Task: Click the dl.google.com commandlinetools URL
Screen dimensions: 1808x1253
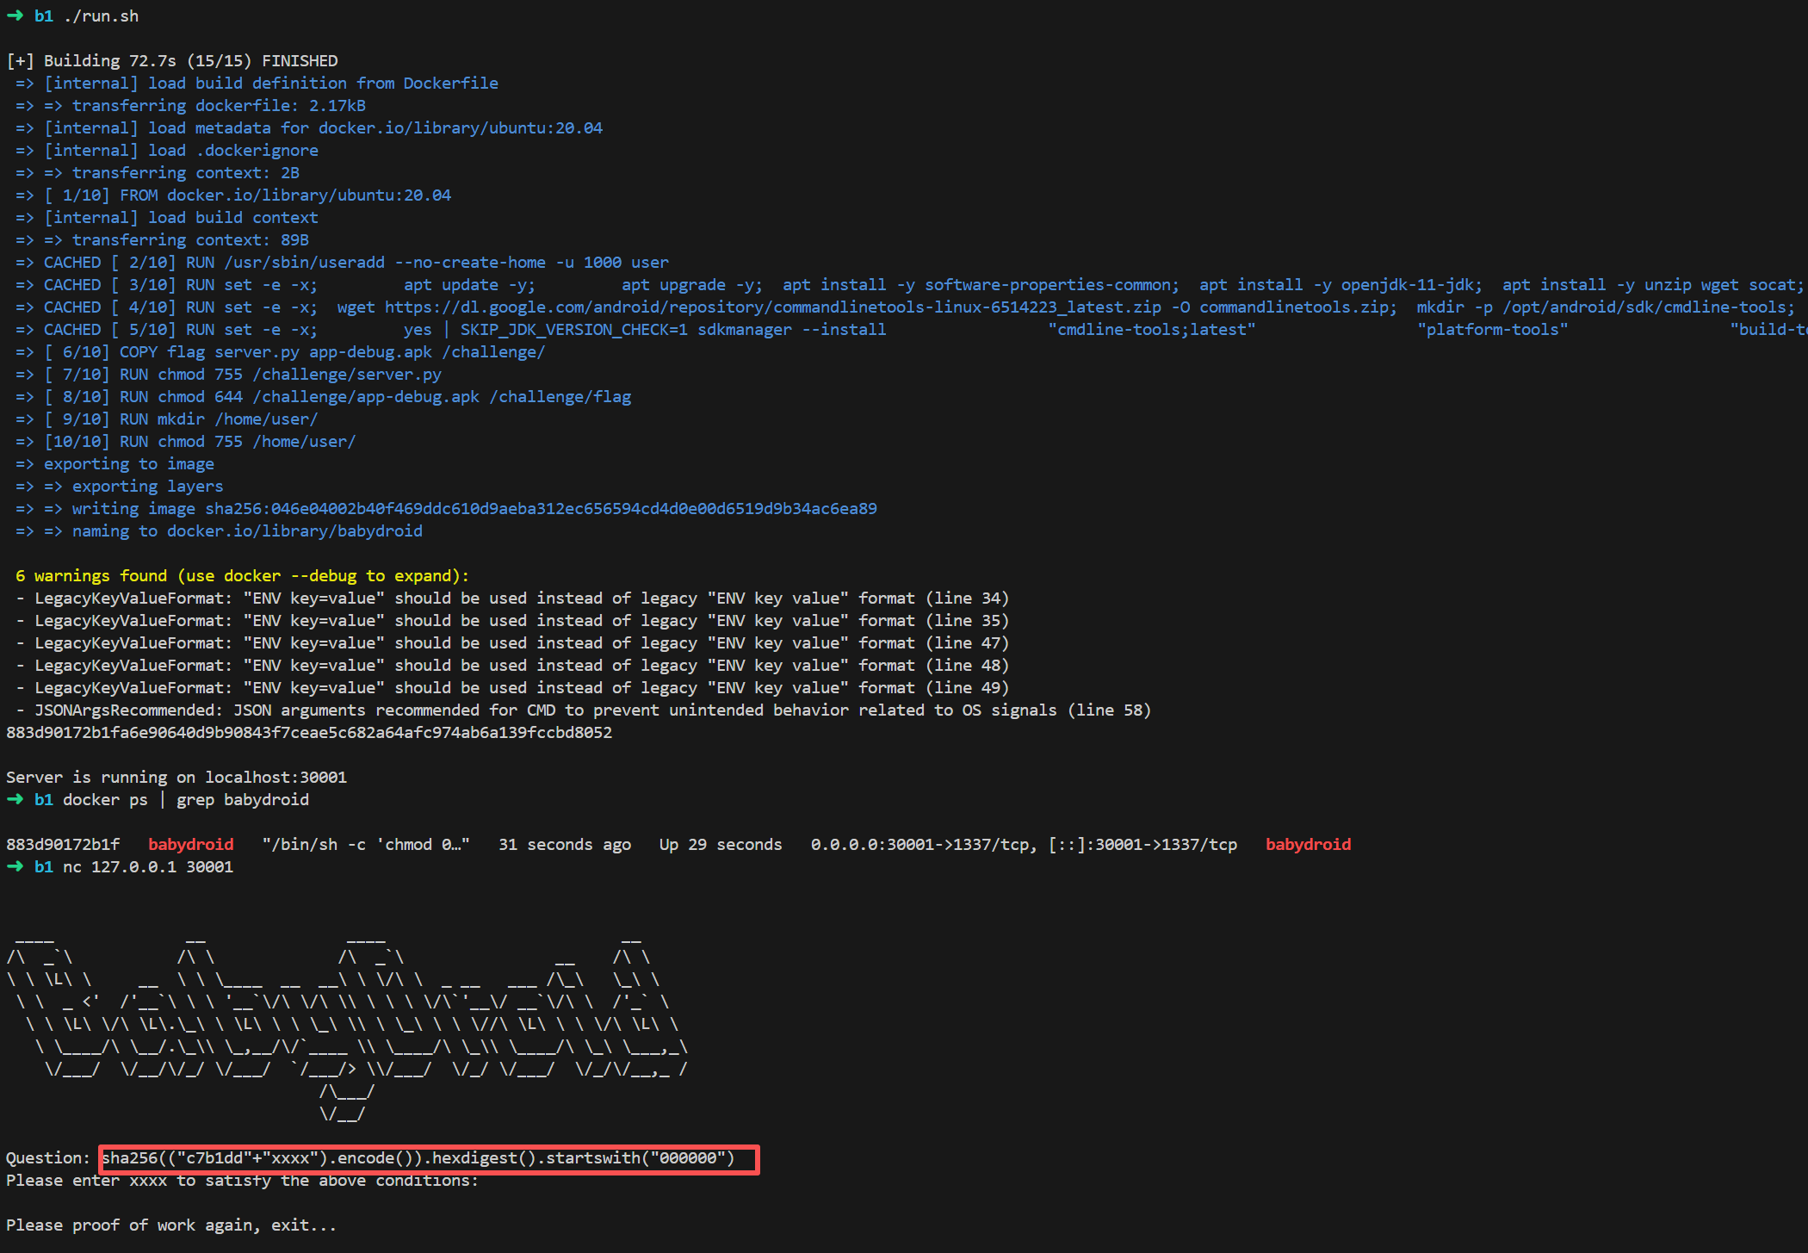Action: (x=772, y=307)
